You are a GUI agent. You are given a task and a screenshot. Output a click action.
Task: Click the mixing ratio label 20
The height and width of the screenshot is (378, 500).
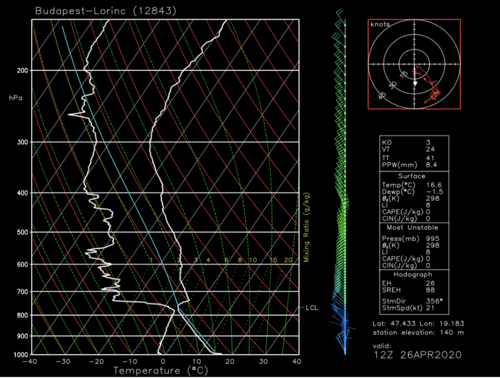pyautogui.click(x=288, y=260)
